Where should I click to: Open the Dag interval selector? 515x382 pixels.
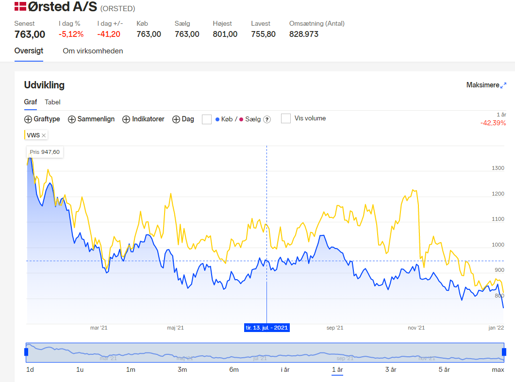(x=183, y=119)
